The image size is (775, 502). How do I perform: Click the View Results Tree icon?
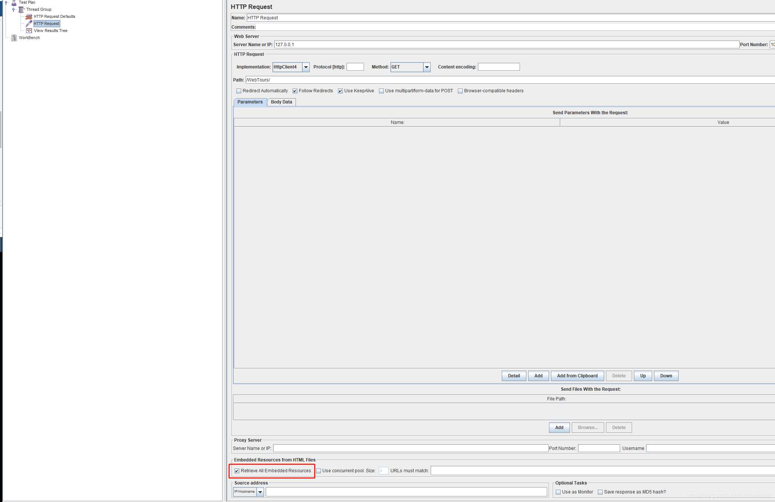[29, 31]
